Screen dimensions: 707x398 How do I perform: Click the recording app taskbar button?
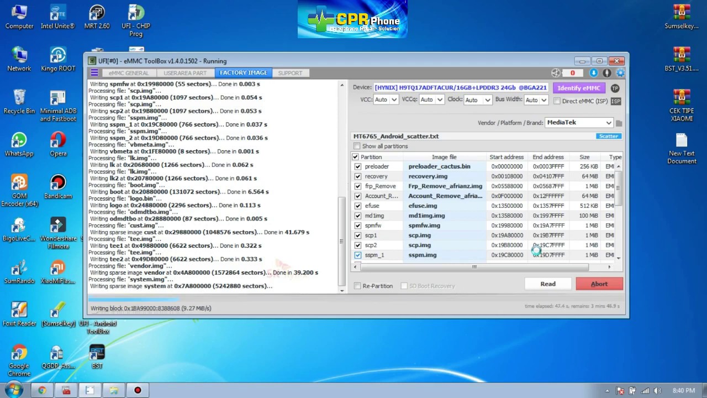[x=138, y=390]
